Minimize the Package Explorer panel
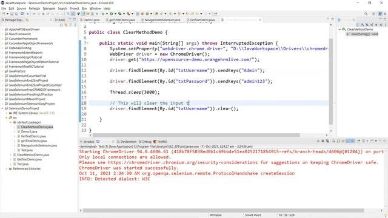 pyautogui.click(x=70, y=19)
